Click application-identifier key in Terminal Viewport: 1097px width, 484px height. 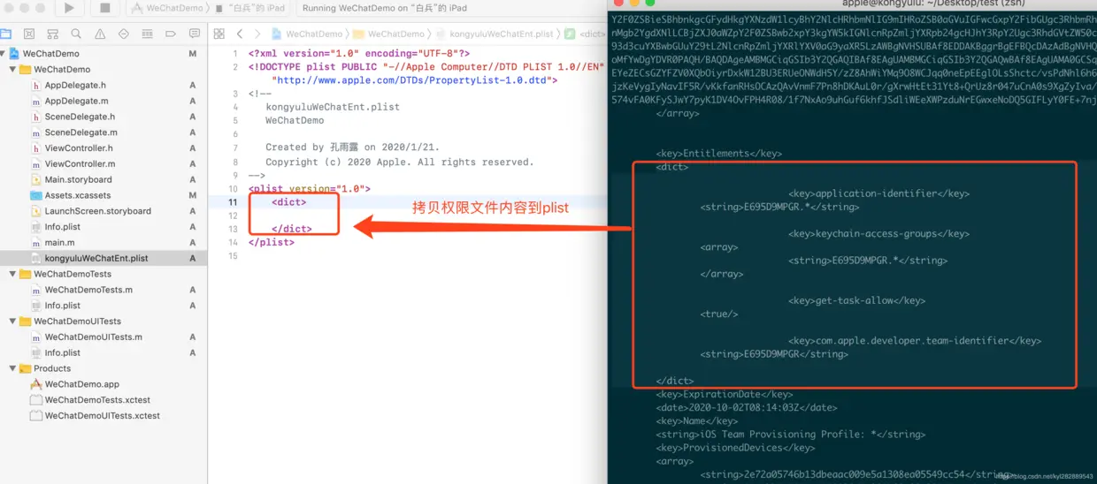(x=878, y=193)
